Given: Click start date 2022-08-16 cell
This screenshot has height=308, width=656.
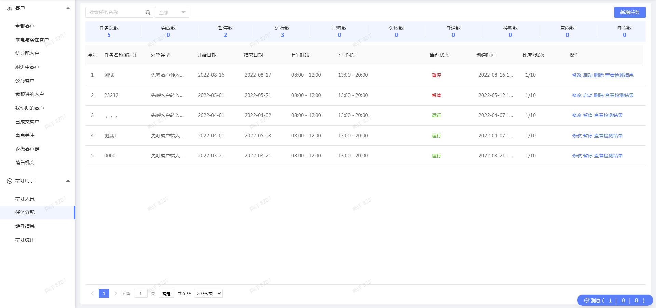Looking at the screenshot, I should 211,75.
